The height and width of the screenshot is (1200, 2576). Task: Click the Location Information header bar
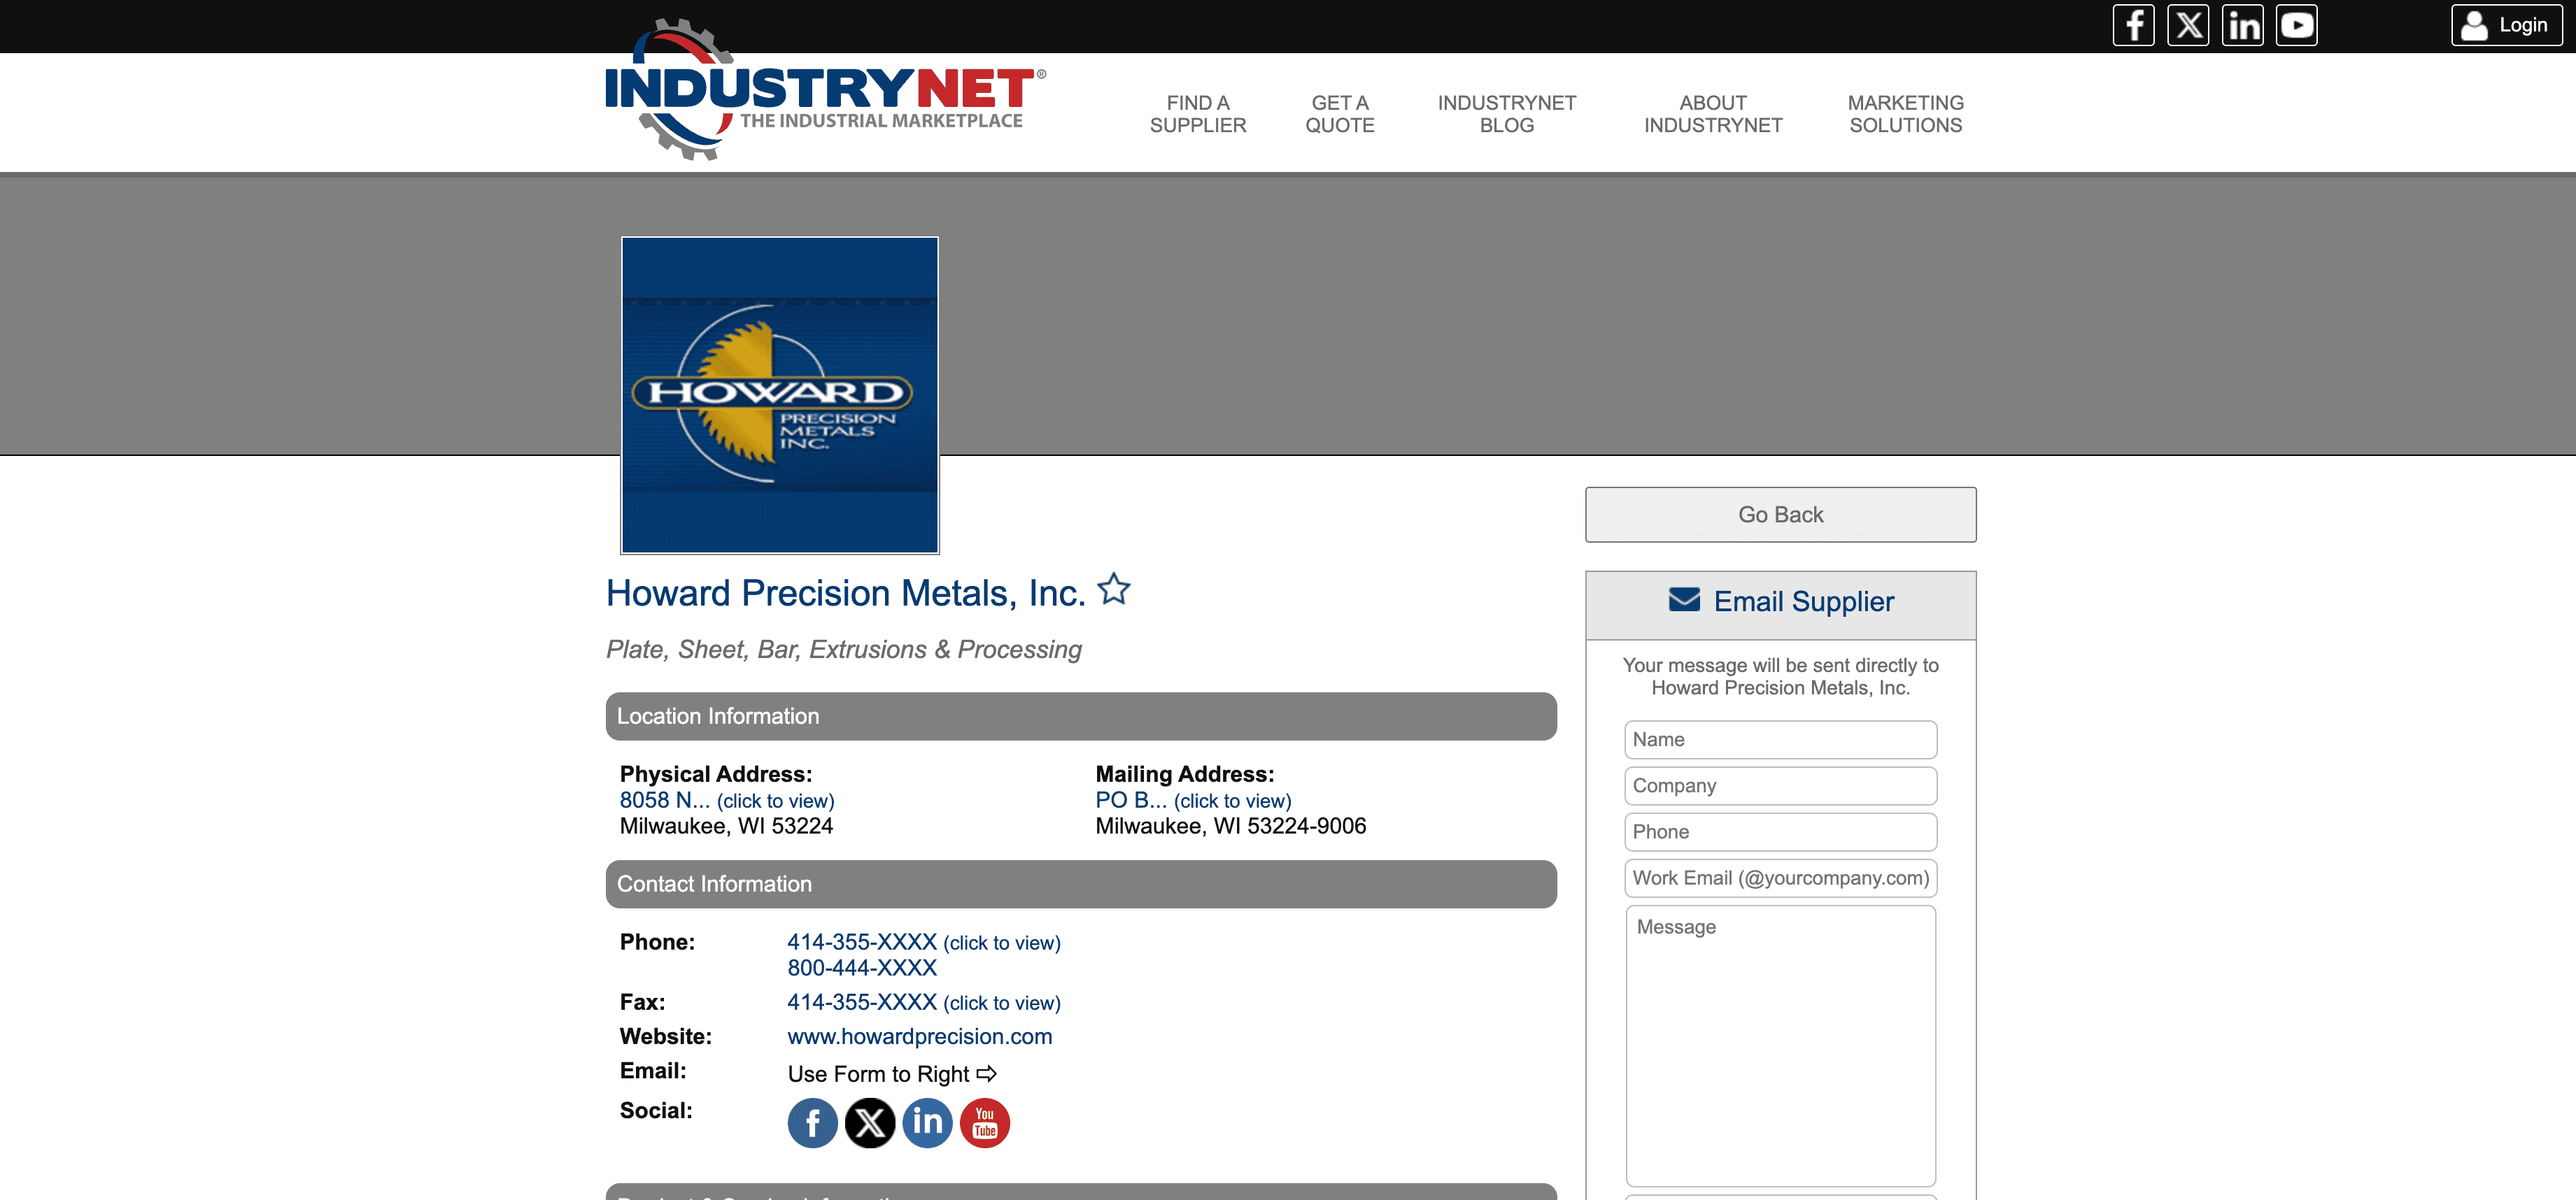coord(1081,716)
